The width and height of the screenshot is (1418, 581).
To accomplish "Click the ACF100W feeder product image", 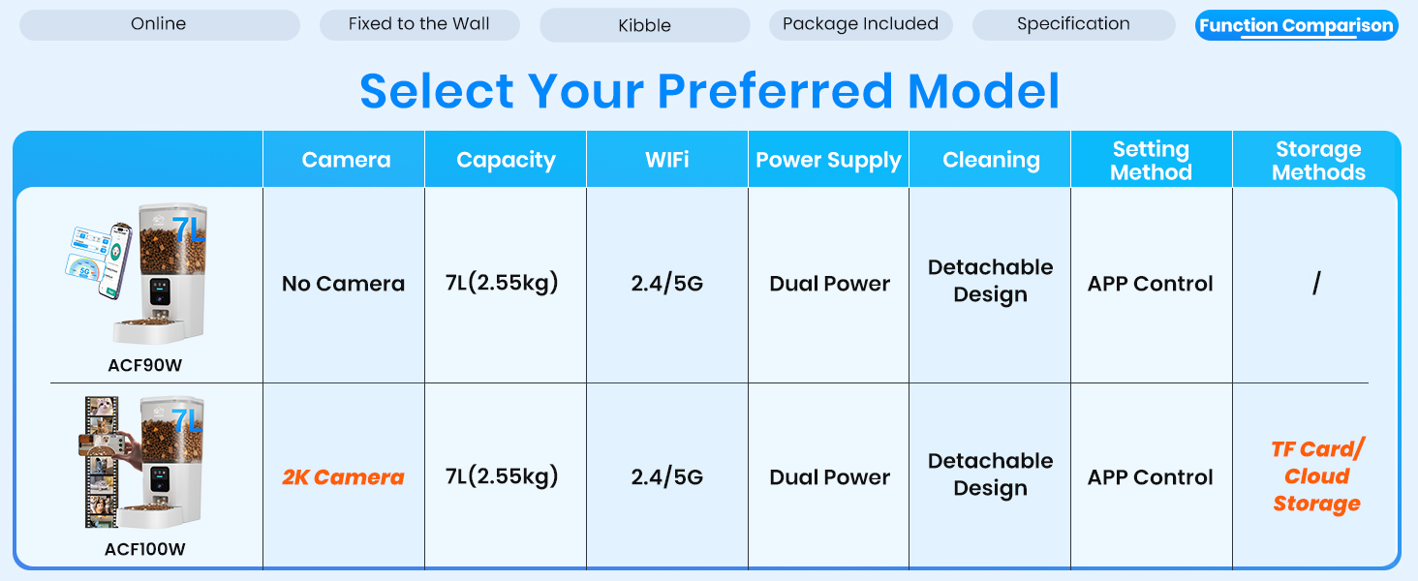I will tap(145, 463).
